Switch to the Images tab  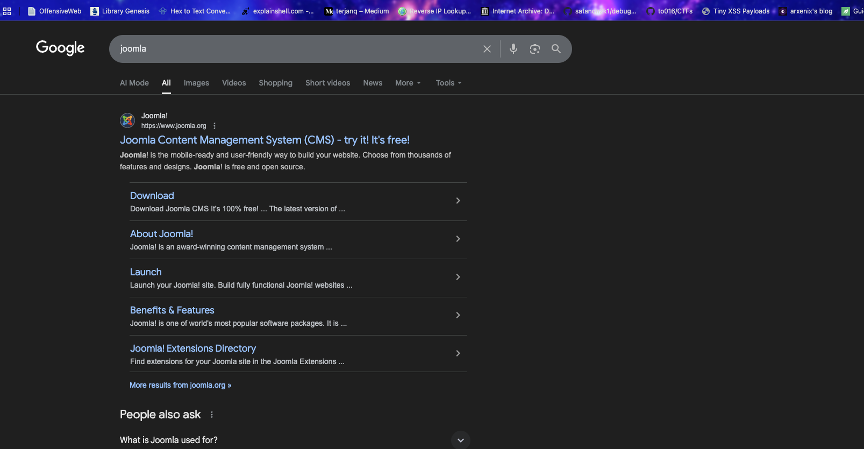tap(196, 83)
